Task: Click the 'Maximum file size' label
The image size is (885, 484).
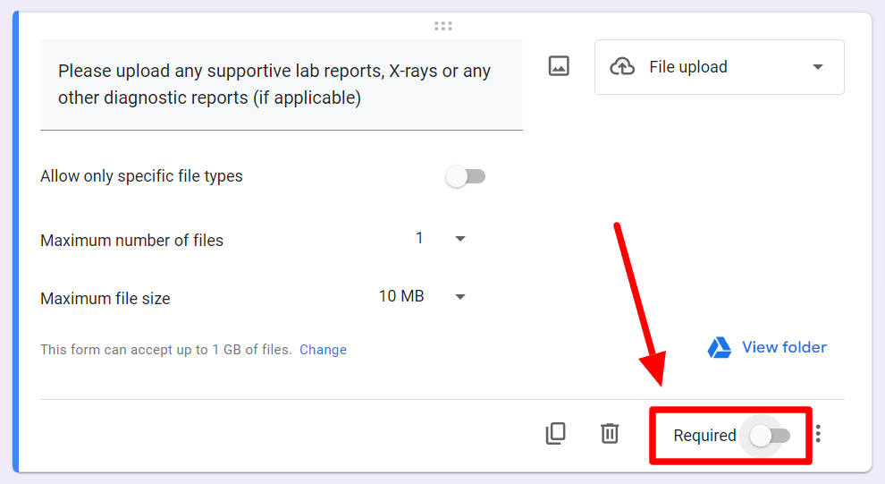Action: [105, 298]
